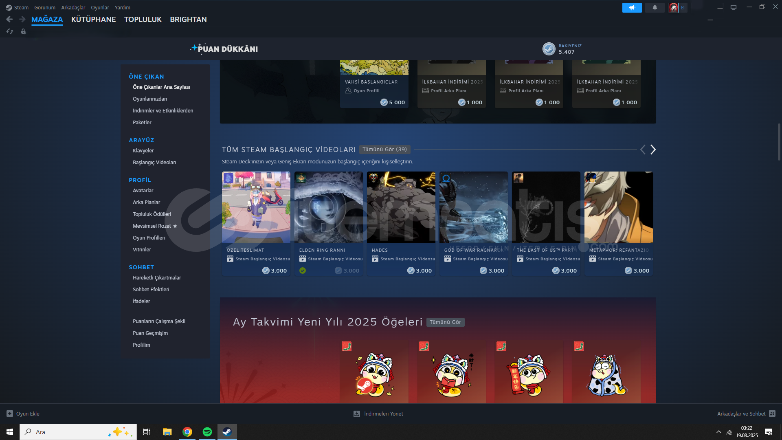Viewport: 782px width, 440px height.
Task: Open the announcements megaphone button
Action: point(632,8)
